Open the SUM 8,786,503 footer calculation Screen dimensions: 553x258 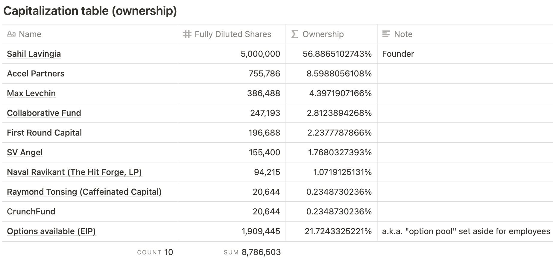pyautogui.click(x=252, y=252)
